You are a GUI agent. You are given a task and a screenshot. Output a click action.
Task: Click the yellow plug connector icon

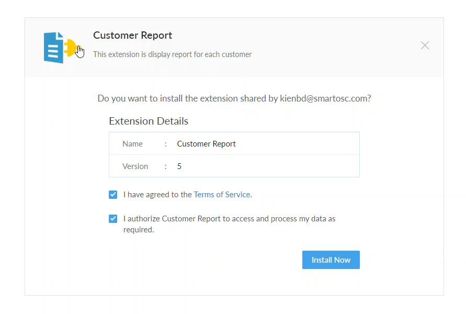pos(71,48)
